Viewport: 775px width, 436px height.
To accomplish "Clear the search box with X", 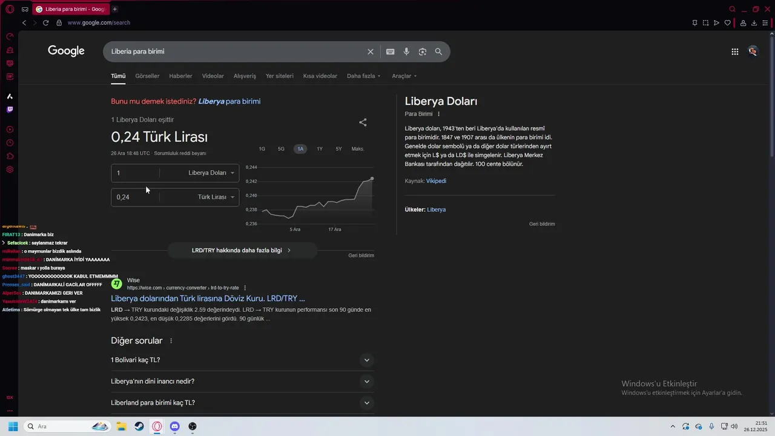I will (371, 51).
